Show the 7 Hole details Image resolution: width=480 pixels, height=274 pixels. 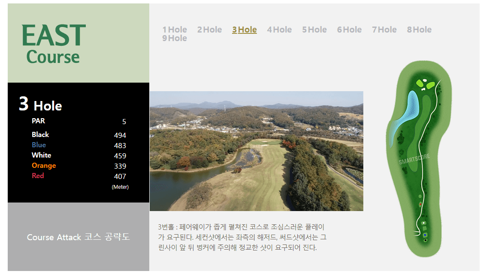point(384,30)
